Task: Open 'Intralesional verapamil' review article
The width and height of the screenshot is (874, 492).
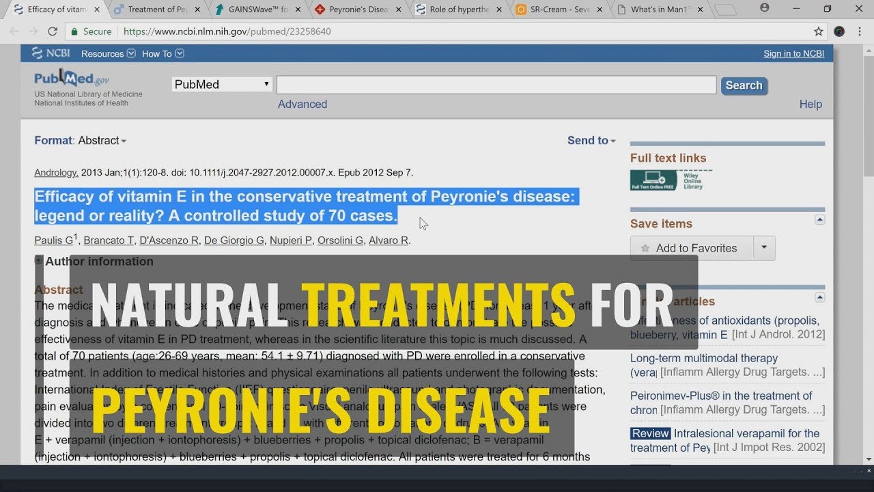Action: point(725,440)
